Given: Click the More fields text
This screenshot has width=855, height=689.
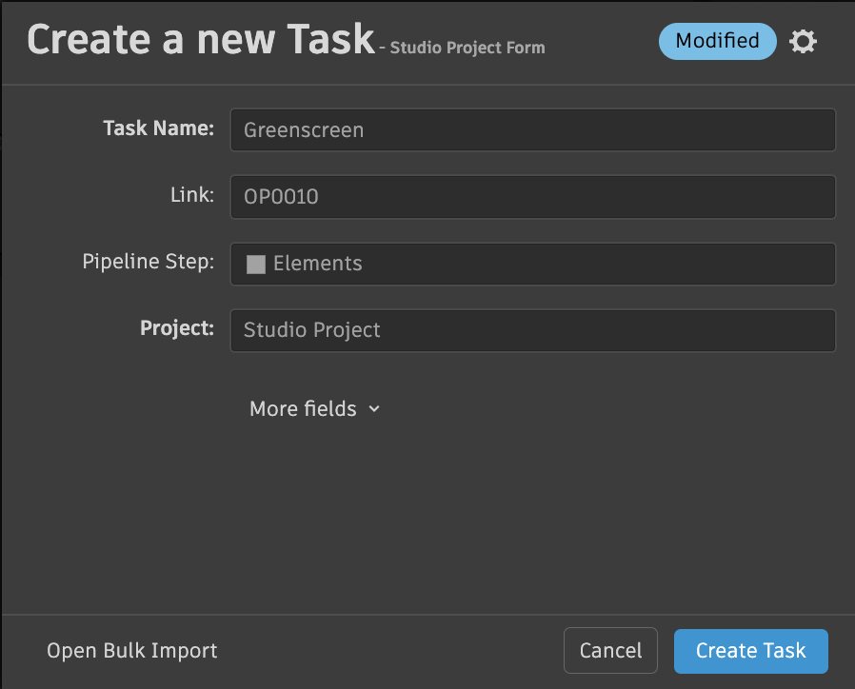Looking at the screenshot, I should click(x=303, y=409).
